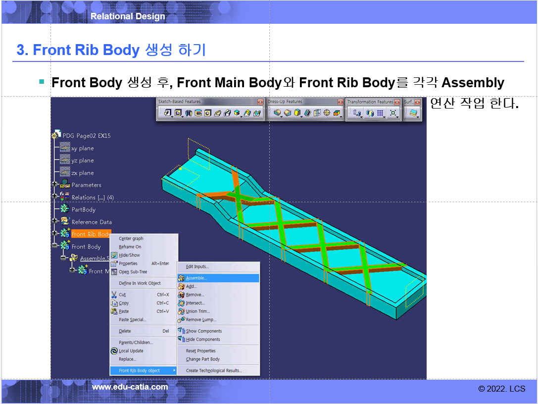Open Properties from the context menu

pos(128,263)
